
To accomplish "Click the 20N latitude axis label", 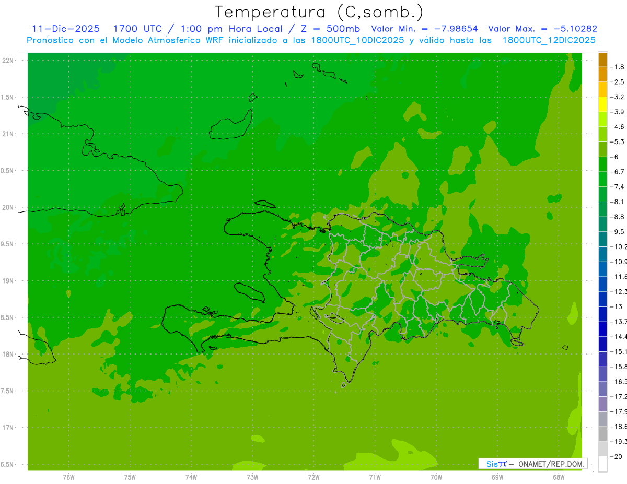I will tap(8, 207).
